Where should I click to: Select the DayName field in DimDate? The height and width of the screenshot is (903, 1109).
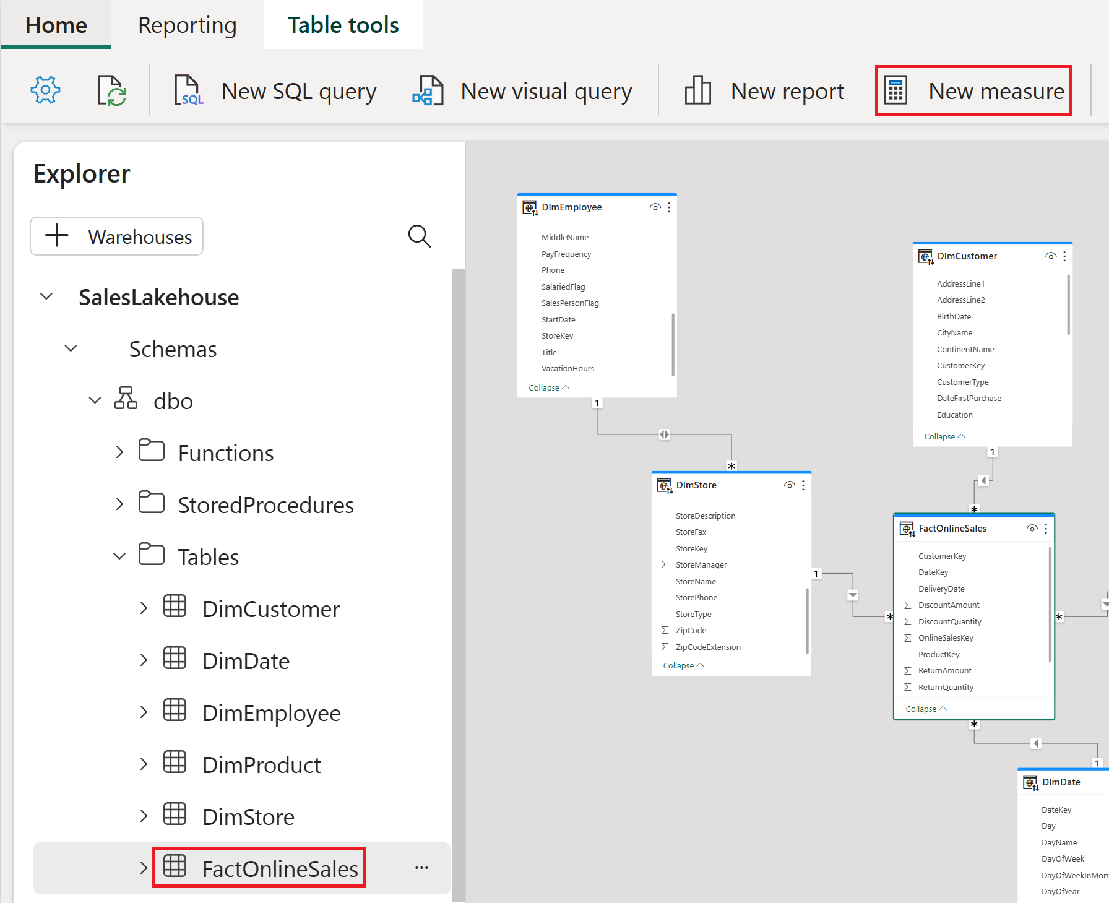coord(1059,842)
